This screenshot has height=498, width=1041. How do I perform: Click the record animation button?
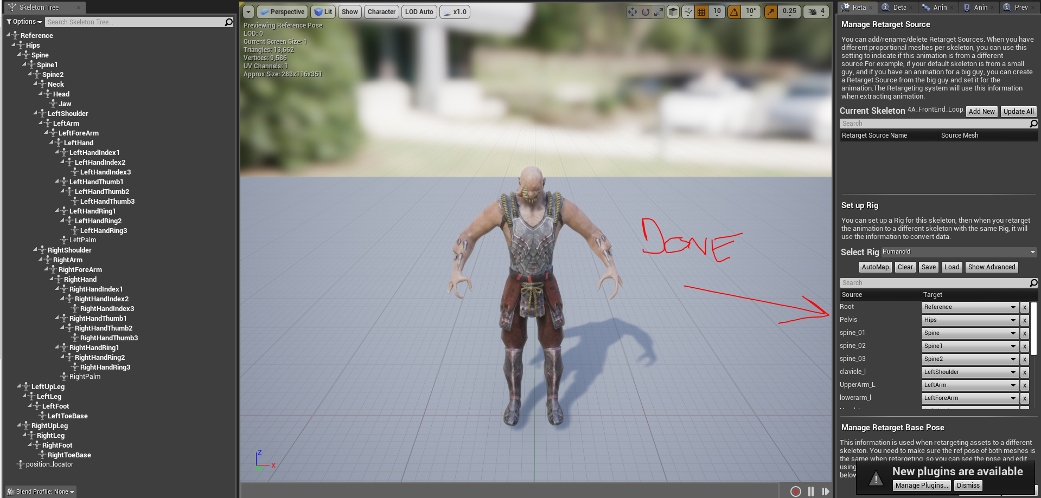pos(795,491)
